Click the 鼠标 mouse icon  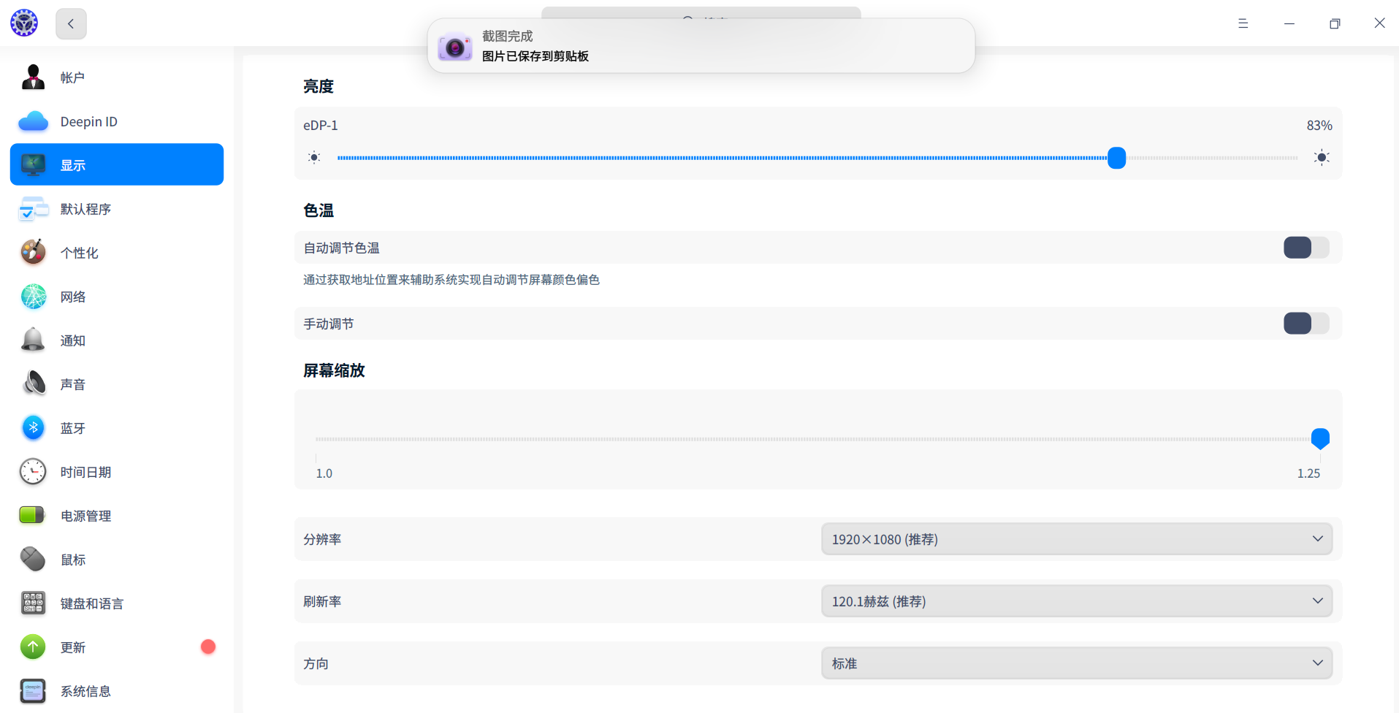pyautogui.click(x=33, y=559)
